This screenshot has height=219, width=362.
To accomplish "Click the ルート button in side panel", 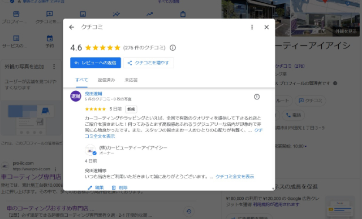I will tap(284, 100).
